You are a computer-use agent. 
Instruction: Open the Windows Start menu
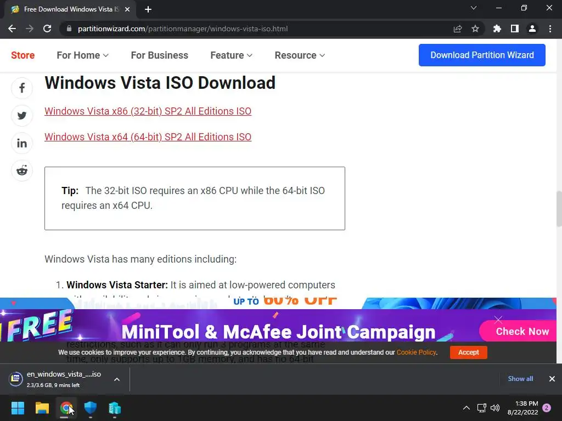click(18, 408)
